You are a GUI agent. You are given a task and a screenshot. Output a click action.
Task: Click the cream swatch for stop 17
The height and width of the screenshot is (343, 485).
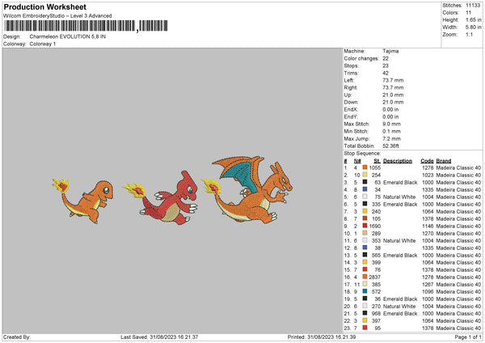tap(365, 285)
